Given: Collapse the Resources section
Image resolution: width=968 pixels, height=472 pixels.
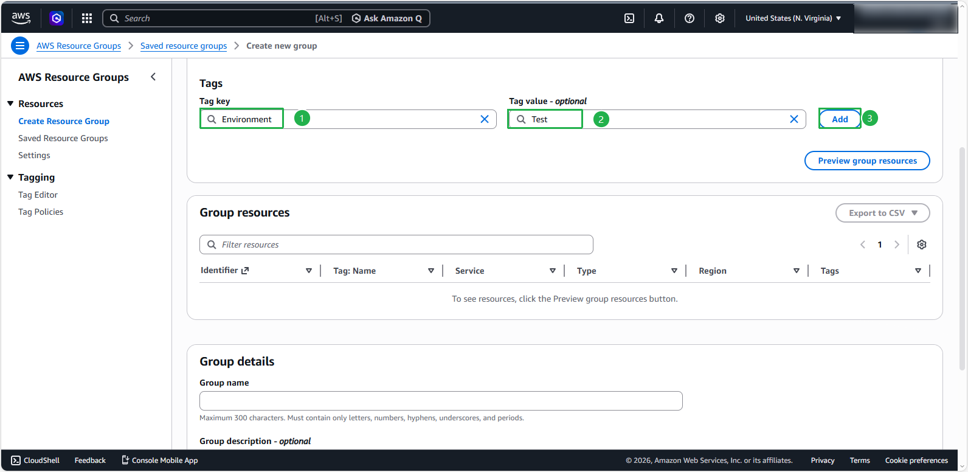Looking at the screenshot, I should [10, 103].
